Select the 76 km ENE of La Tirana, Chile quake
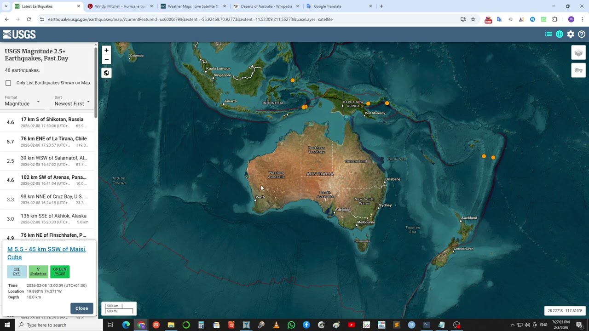 [46, 142]
